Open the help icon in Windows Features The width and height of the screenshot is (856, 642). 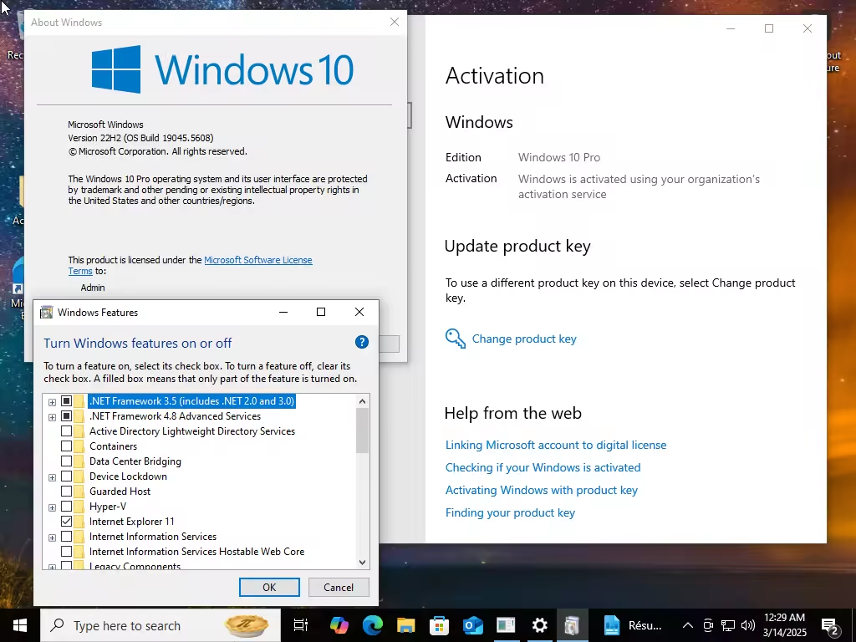361,342
